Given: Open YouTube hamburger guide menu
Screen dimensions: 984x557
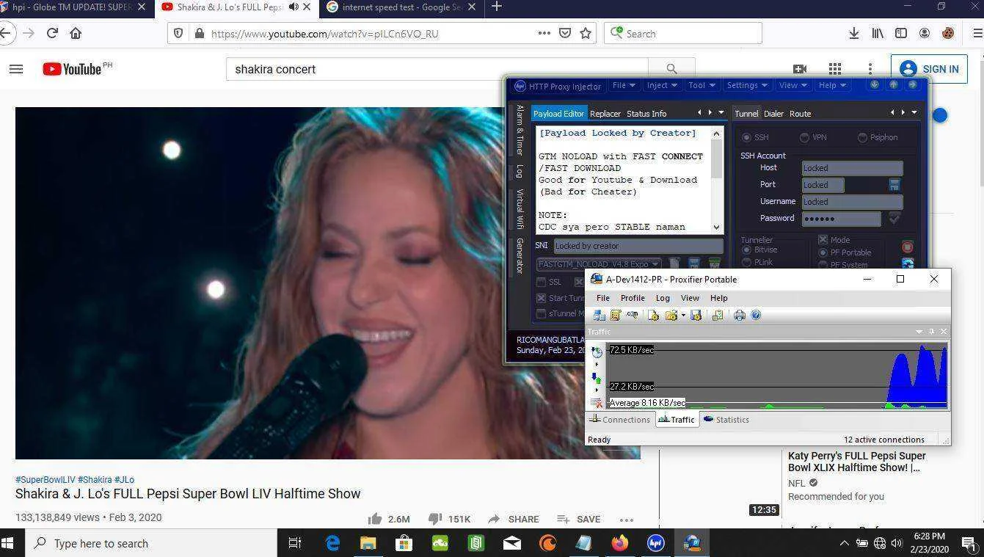Looking at the screenshot, I should 16,69.
